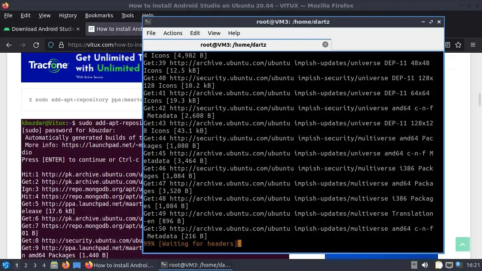Switch to the Download Android Studio browser tab

[x=41, y=29]
